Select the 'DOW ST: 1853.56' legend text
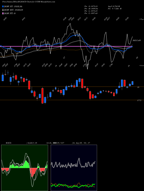This screenshot has width=144, height=191. 13,6
